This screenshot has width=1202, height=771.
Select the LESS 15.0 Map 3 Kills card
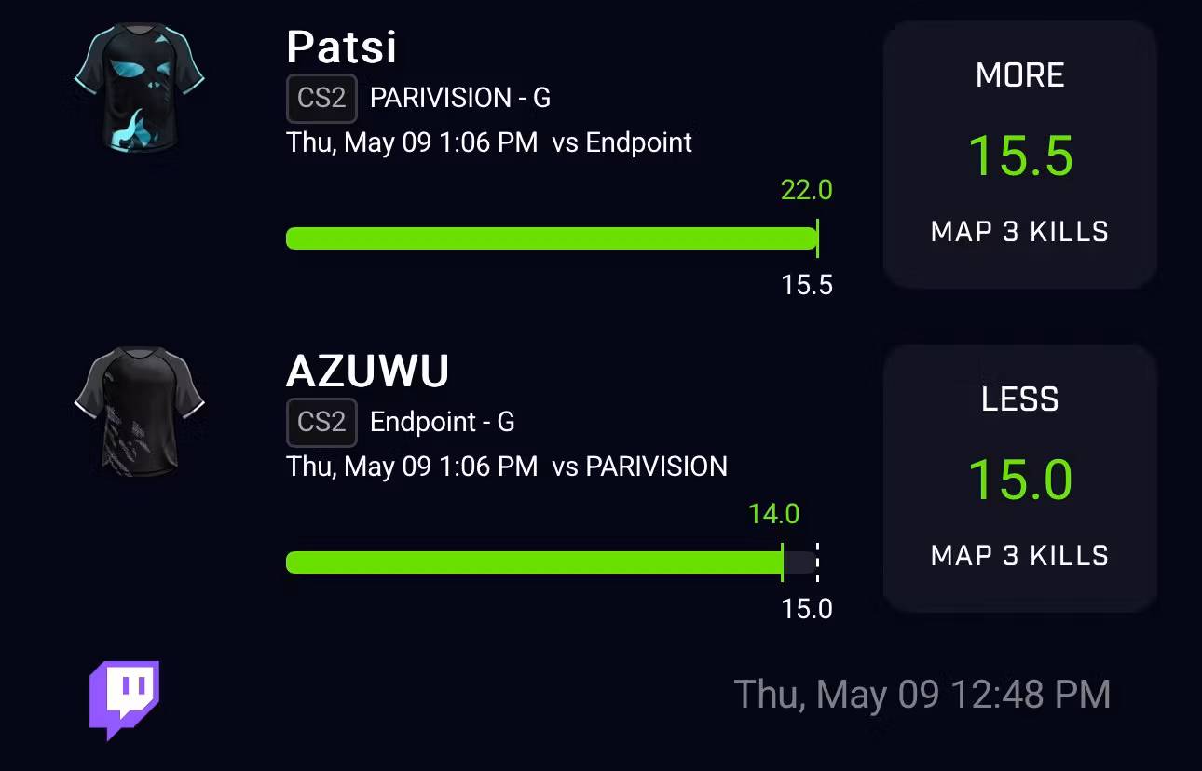pyautogui.click(x=1019, y=479)
